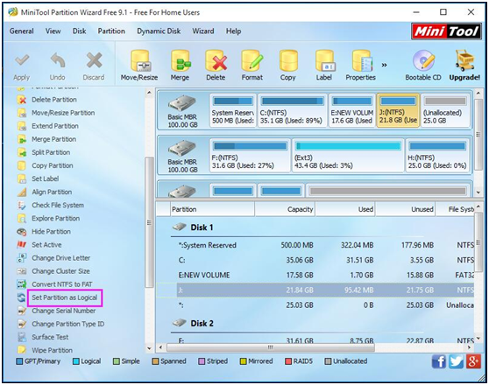Click the Upgrade shopping cart icon
Viewport: 489px width, 385px height.
pos(464,60)
